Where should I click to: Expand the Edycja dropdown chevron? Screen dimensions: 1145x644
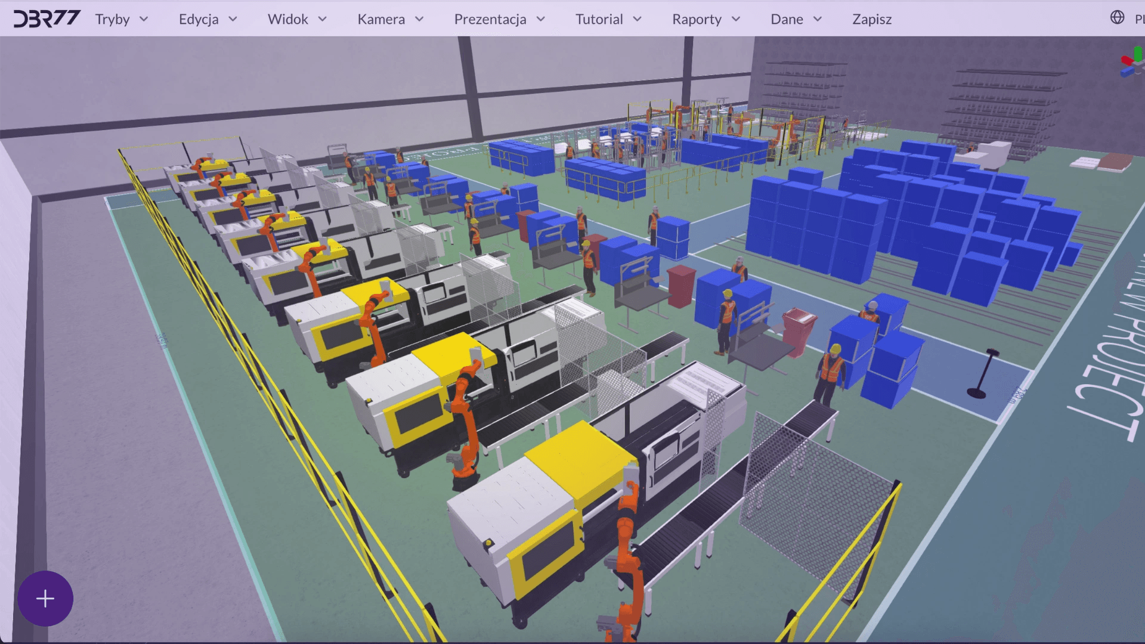tap(233, 19)
